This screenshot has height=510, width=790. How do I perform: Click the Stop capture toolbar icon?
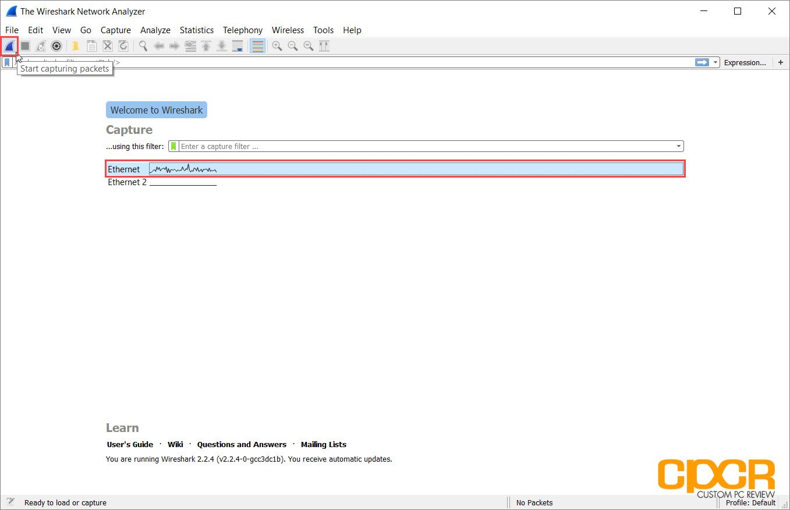pyautogui.click(x=25, y=46)
